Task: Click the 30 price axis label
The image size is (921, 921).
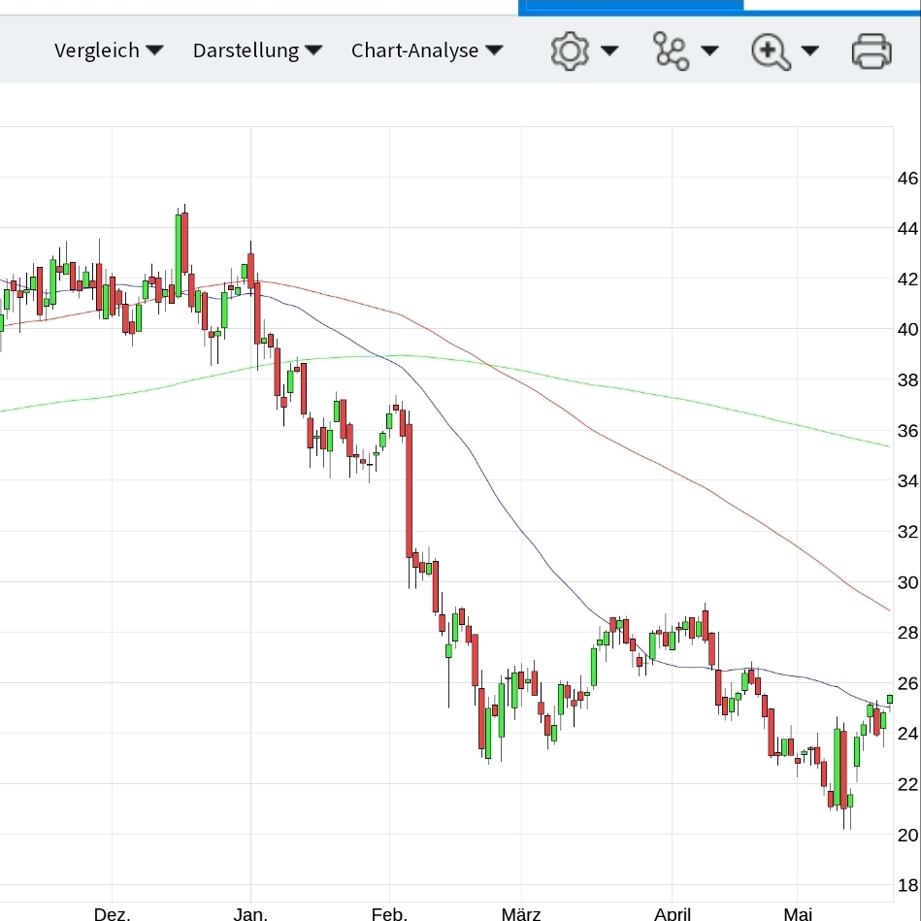Action: [x=907, y=582]
